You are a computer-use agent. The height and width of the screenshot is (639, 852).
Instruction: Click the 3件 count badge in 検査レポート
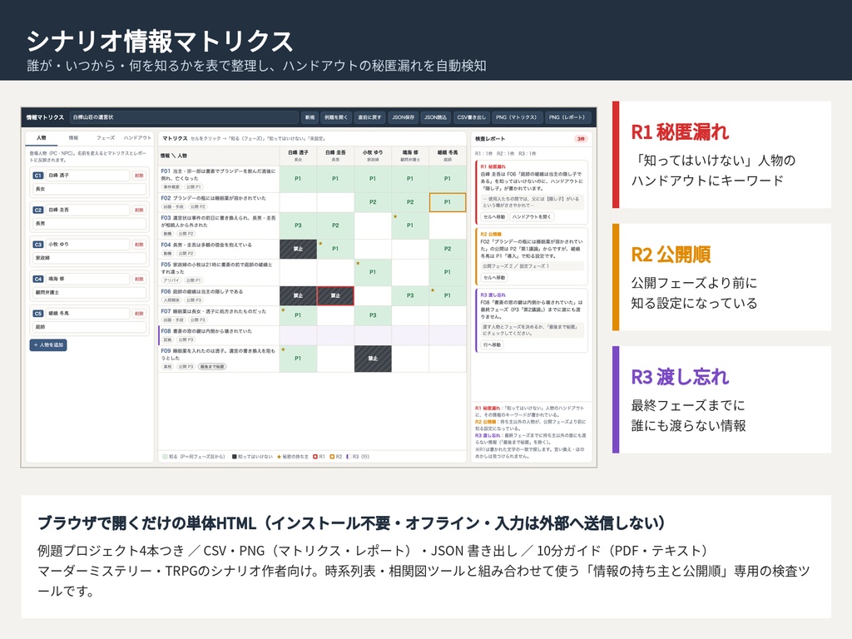pyautogui.click(x=581, y=139)
